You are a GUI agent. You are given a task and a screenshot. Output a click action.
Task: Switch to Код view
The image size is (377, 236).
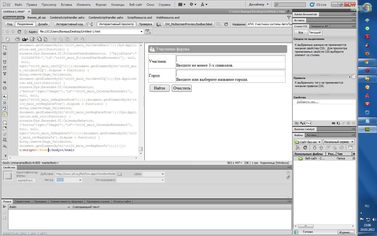pyautogui.click(x=10, y=24)
